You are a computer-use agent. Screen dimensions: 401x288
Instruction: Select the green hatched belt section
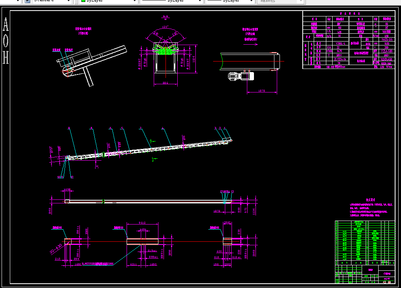[x=166, y=51]
